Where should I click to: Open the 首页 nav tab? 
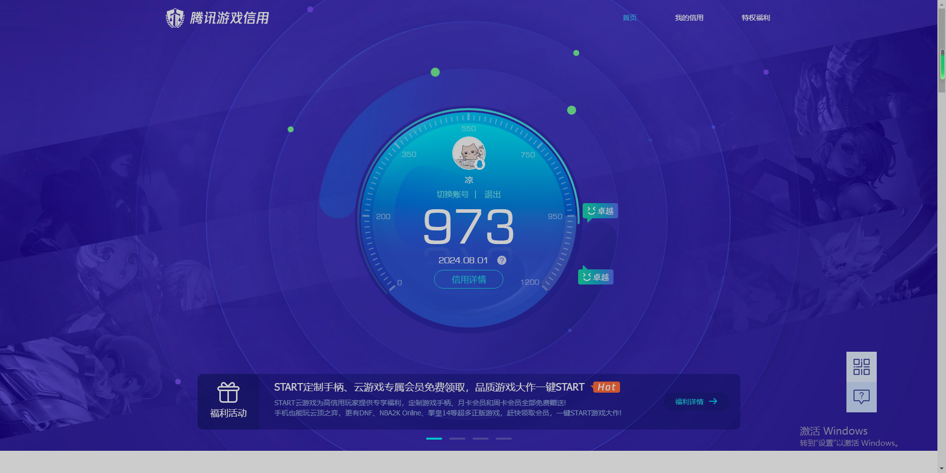click(630, 18)
